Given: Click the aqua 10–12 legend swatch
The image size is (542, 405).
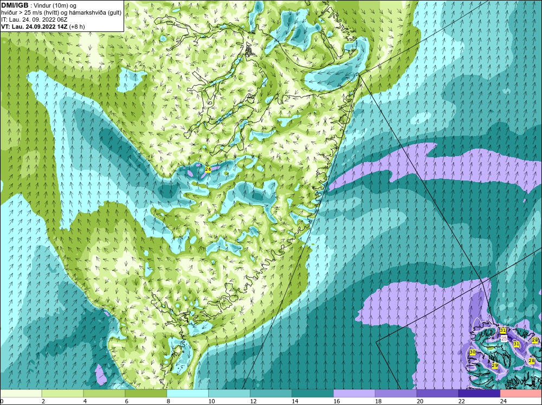Looking at the screenshot, I should (229, 394).
